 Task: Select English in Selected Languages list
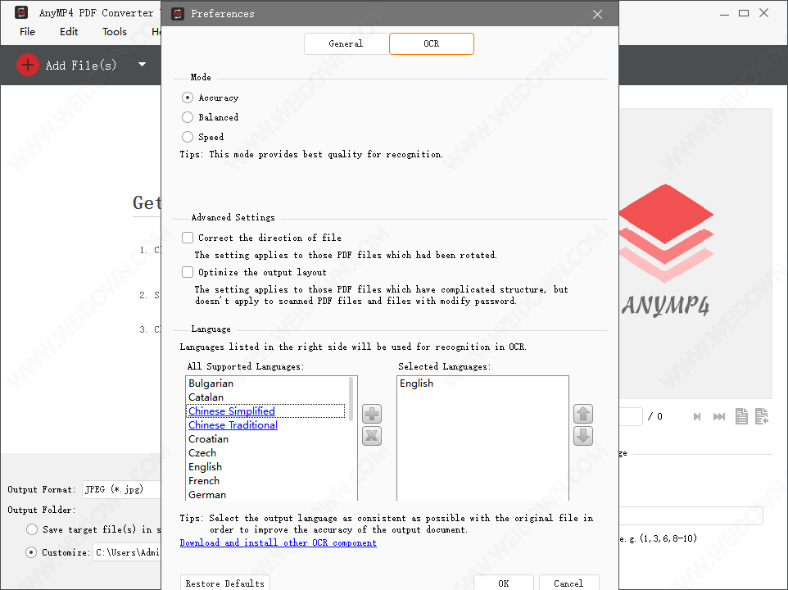pyautogui.click(x=482, y=383)
